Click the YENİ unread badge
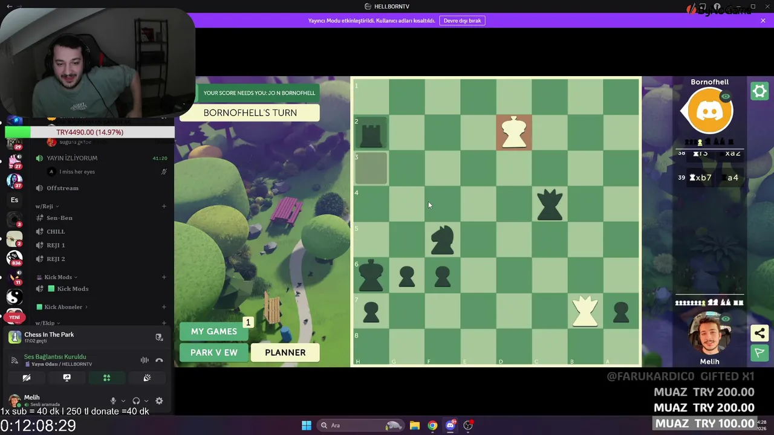This screenshot has height=435, width=774. click(15, 317)
